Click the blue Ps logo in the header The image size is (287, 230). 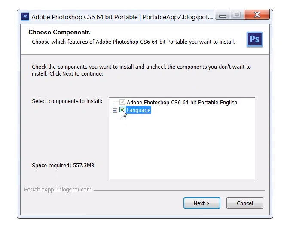coord(255,39)
